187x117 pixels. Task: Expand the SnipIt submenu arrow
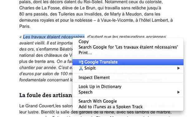pyautogui.click(x=178, y=68)
